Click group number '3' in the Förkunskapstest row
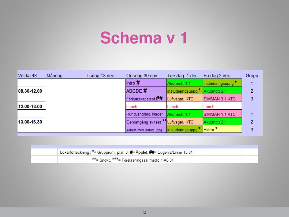 pos(252,99)
